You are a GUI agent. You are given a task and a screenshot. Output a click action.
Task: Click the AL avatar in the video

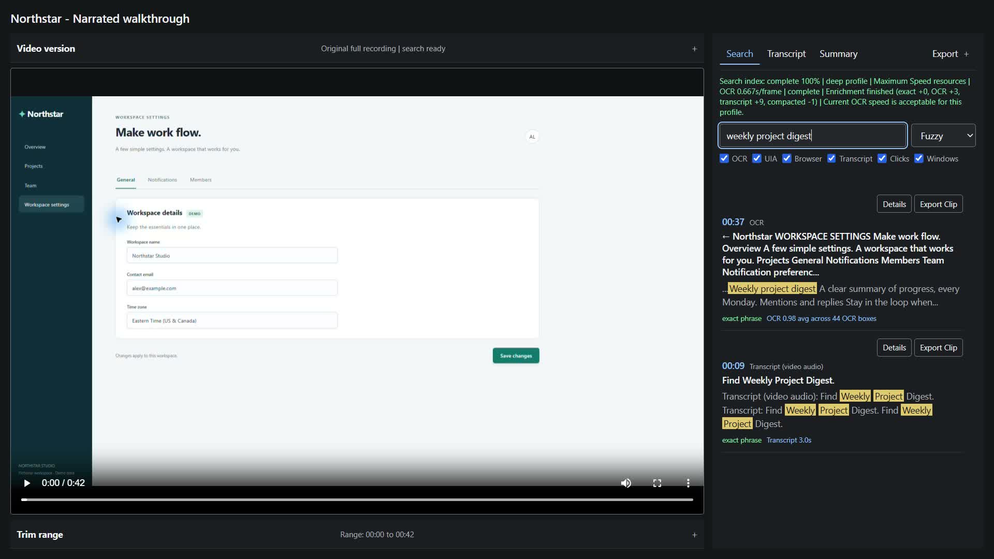[532, 137]
